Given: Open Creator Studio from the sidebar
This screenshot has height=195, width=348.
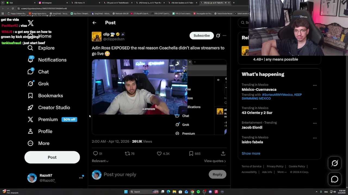Looking at the screenshot, I should 49,108.
